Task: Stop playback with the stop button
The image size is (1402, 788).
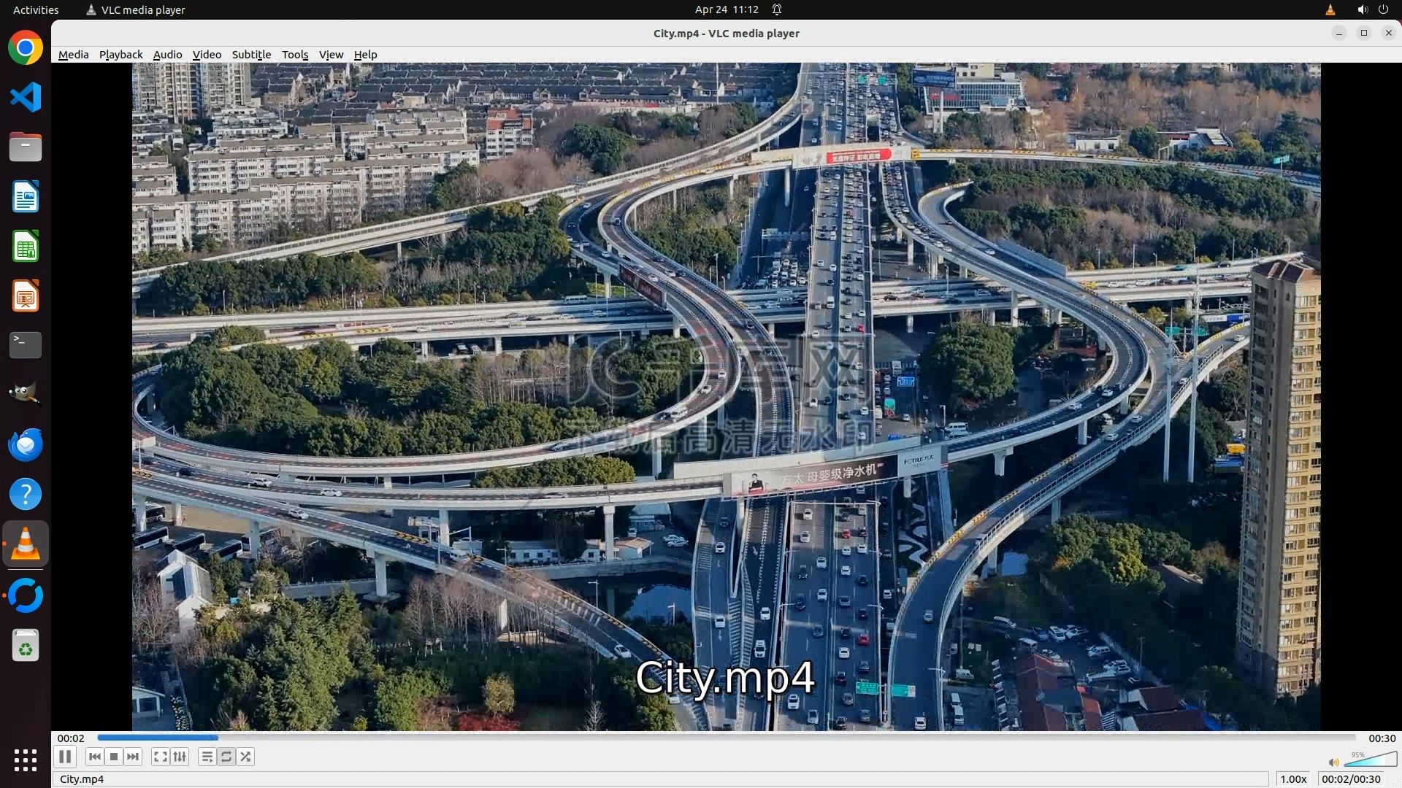Action: tap(114, 757)
